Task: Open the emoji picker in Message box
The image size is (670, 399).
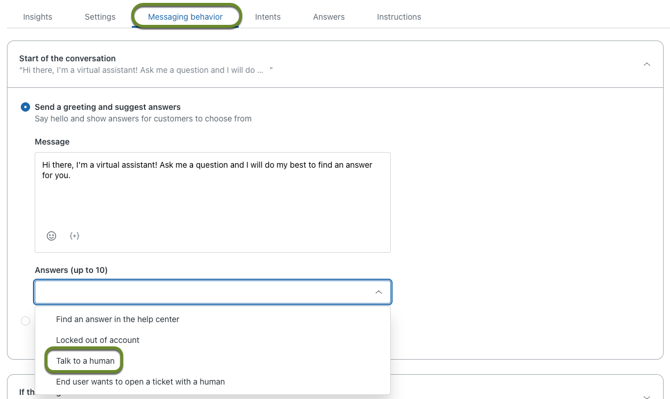Action: tap(51, 236)
